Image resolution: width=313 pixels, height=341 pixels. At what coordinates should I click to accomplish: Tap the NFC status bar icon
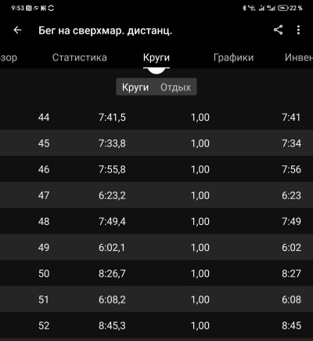click(x=29, y=8)
